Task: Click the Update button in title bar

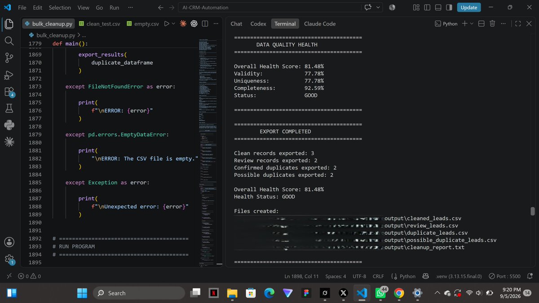Action: pos(469,8)
